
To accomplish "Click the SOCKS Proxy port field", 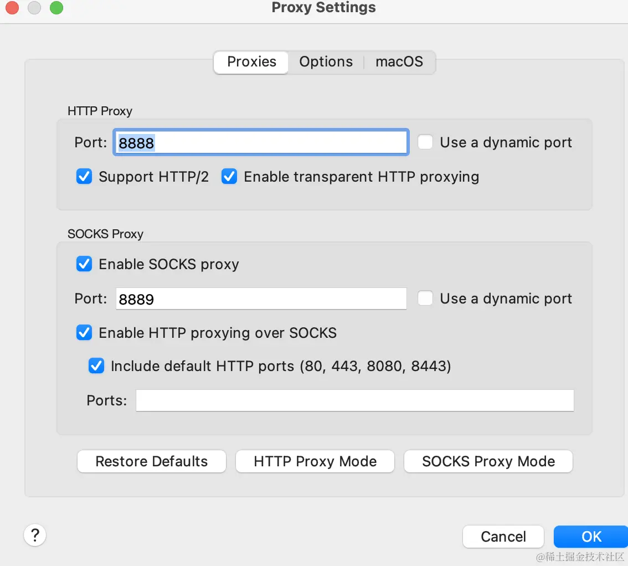I will tap(261, 299).
